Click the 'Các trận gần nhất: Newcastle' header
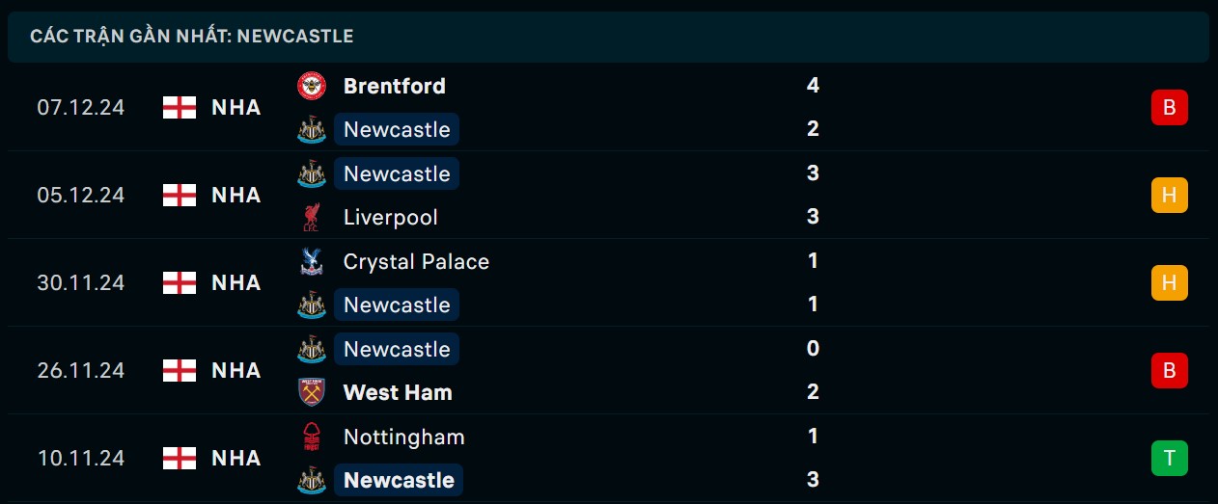Image resolution: width=1218 pixels, height=504 pixels. point(191,37)
